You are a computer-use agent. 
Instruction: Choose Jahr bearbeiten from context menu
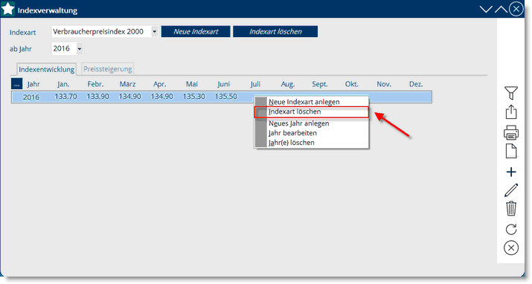(x=292, y=133)
